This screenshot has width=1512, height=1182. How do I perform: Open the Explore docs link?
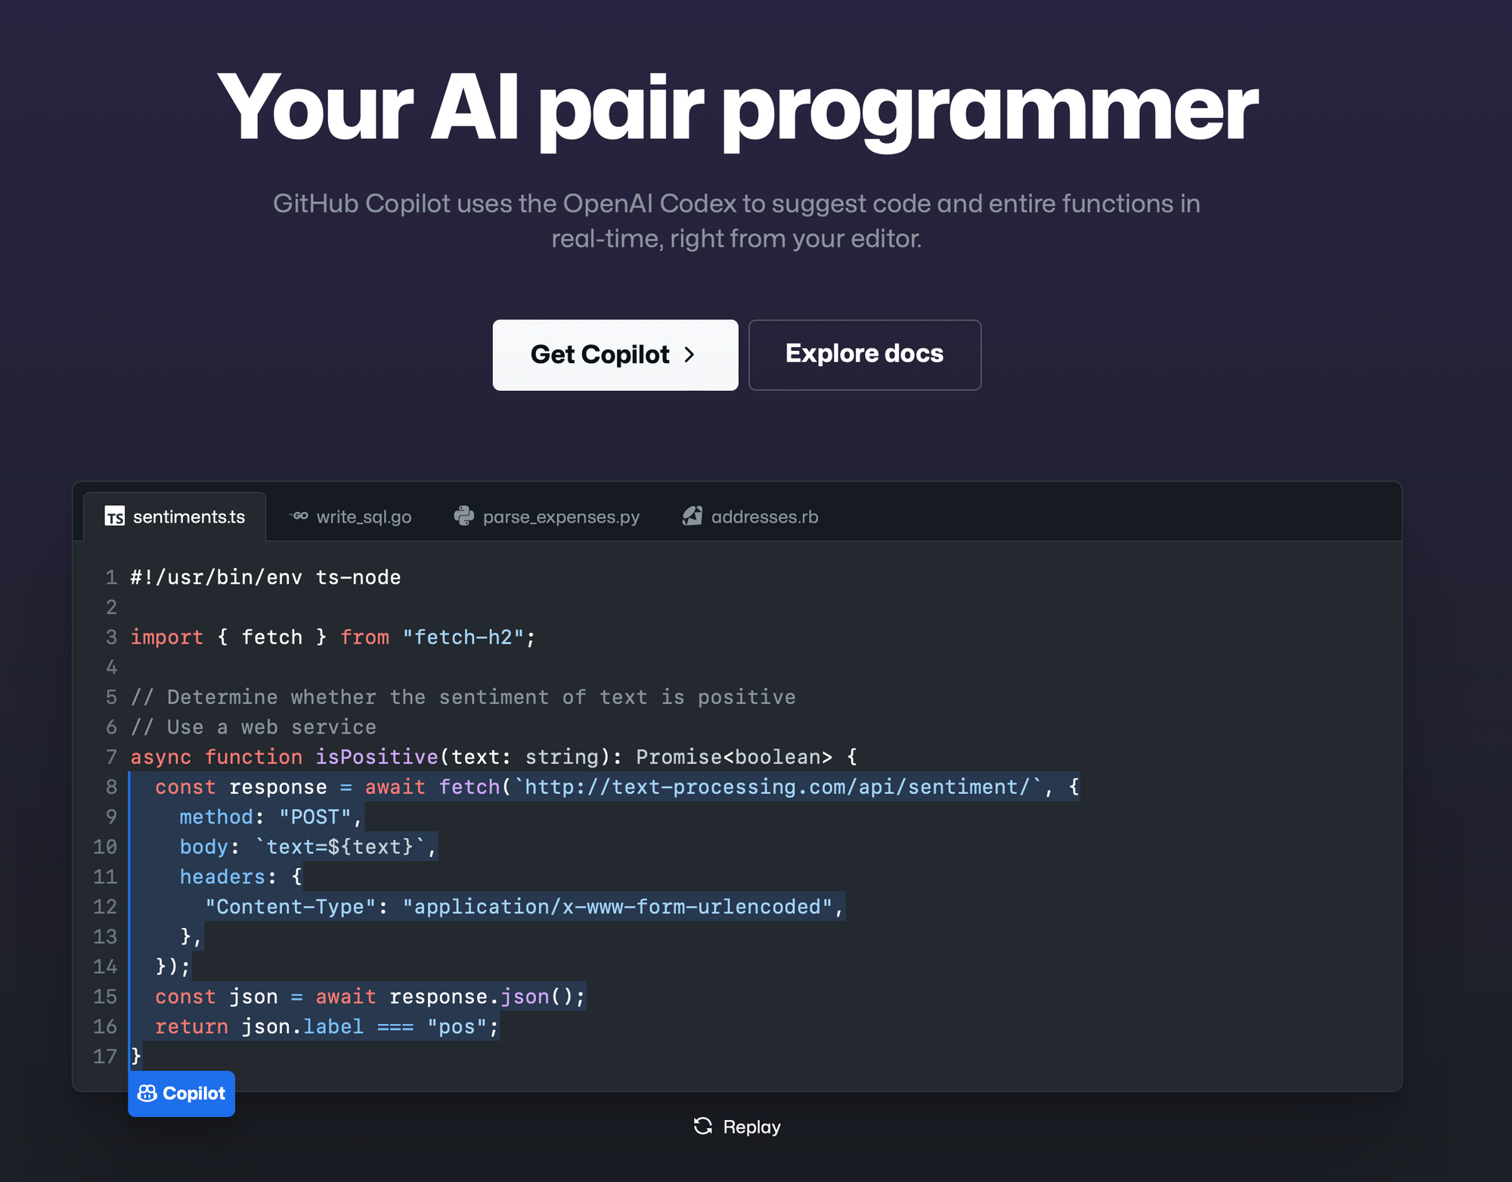click(x=865, y=355)
